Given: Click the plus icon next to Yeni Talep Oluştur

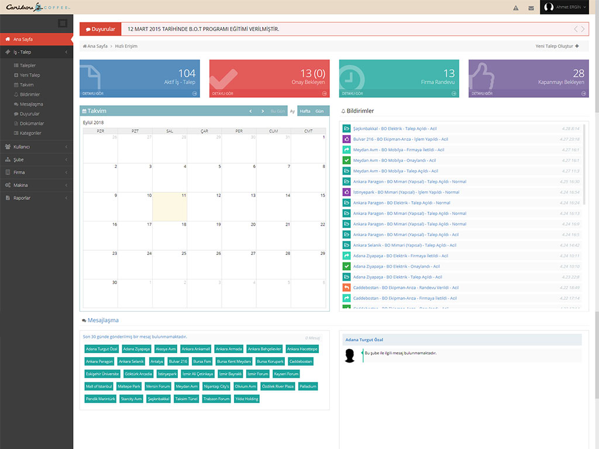Looking at the screenshot, I should (x=577, y=46).
